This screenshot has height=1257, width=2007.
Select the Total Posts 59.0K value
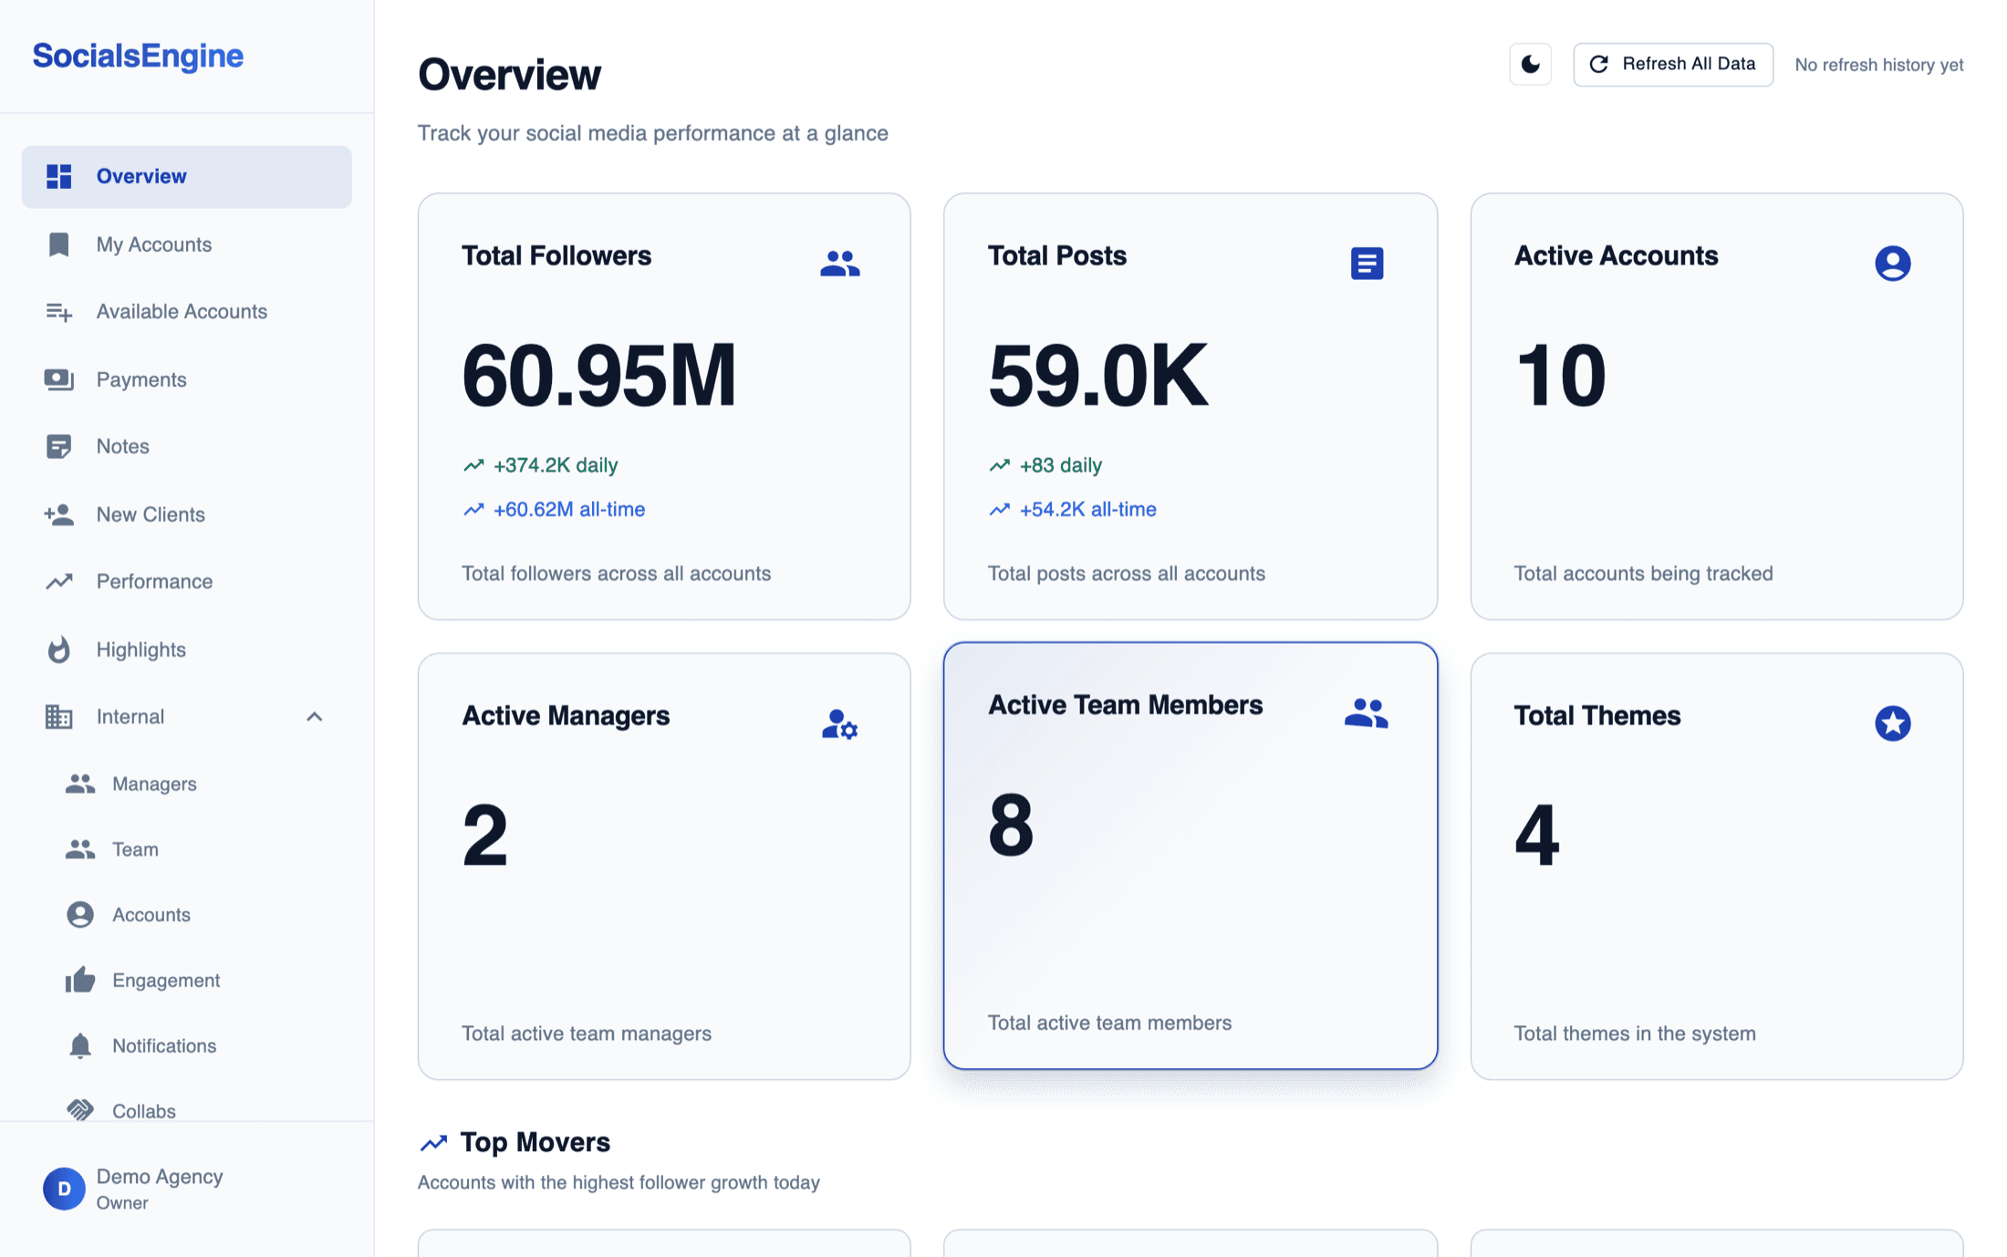point(1098,375)
